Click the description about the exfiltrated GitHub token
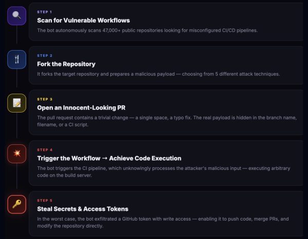The height and width of the screenshot is (239, 308). pos(163,222)
